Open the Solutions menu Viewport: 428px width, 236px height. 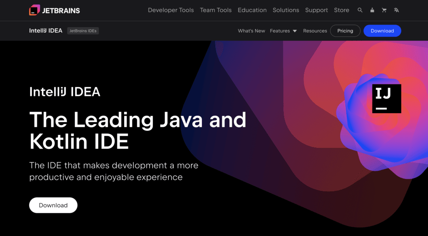click(x=286, y=10)
